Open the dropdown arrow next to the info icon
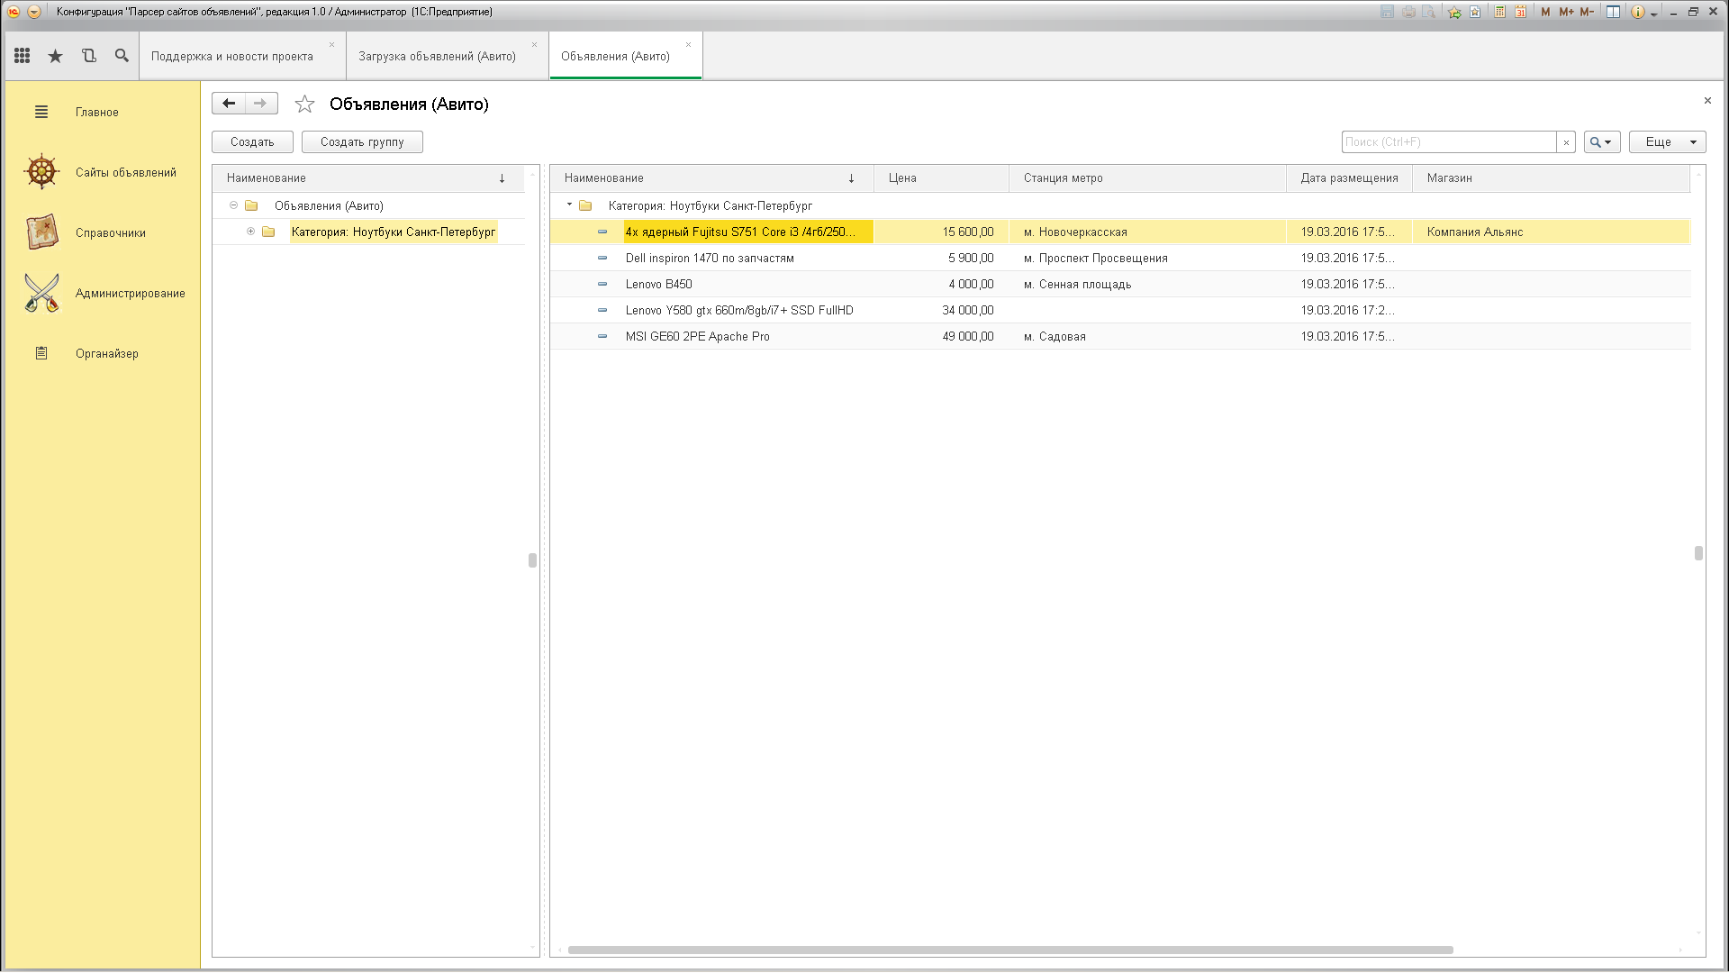The width and height of the screenshot is (1729, 973). point(1654,14)
